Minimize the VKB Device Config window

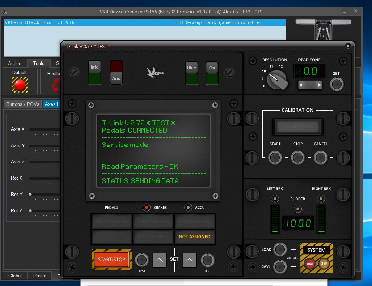click(345, 11)
